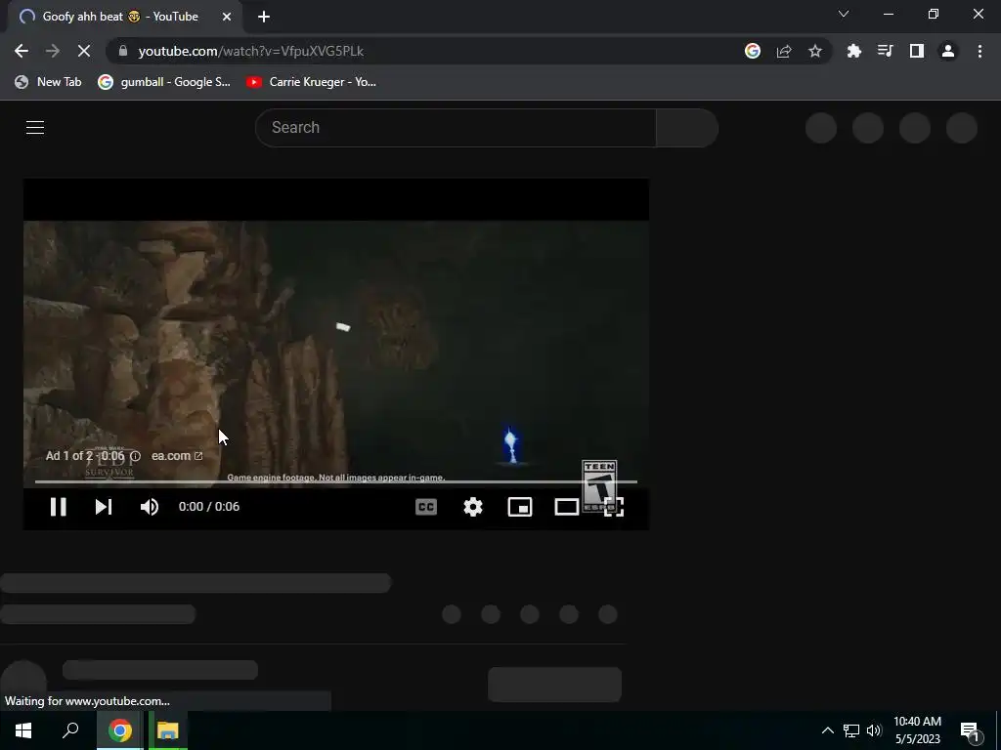Mute the video player volume
The image size is (1001, 750).
pyautogui.click(x=150, y=507)
